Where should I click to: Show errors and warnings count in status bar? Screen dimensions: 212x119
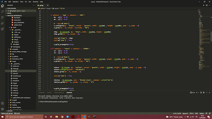(x=17, y=113)
